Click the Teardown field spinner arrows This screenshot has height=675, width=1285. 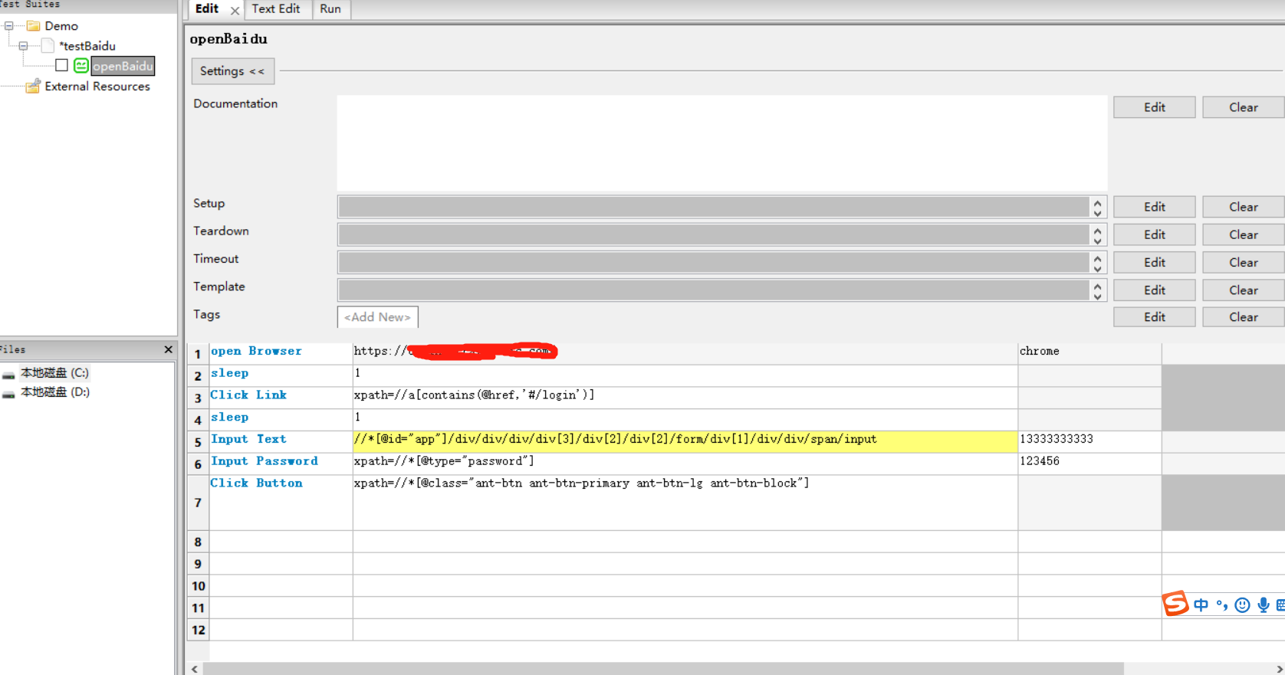click(1098, 234)
